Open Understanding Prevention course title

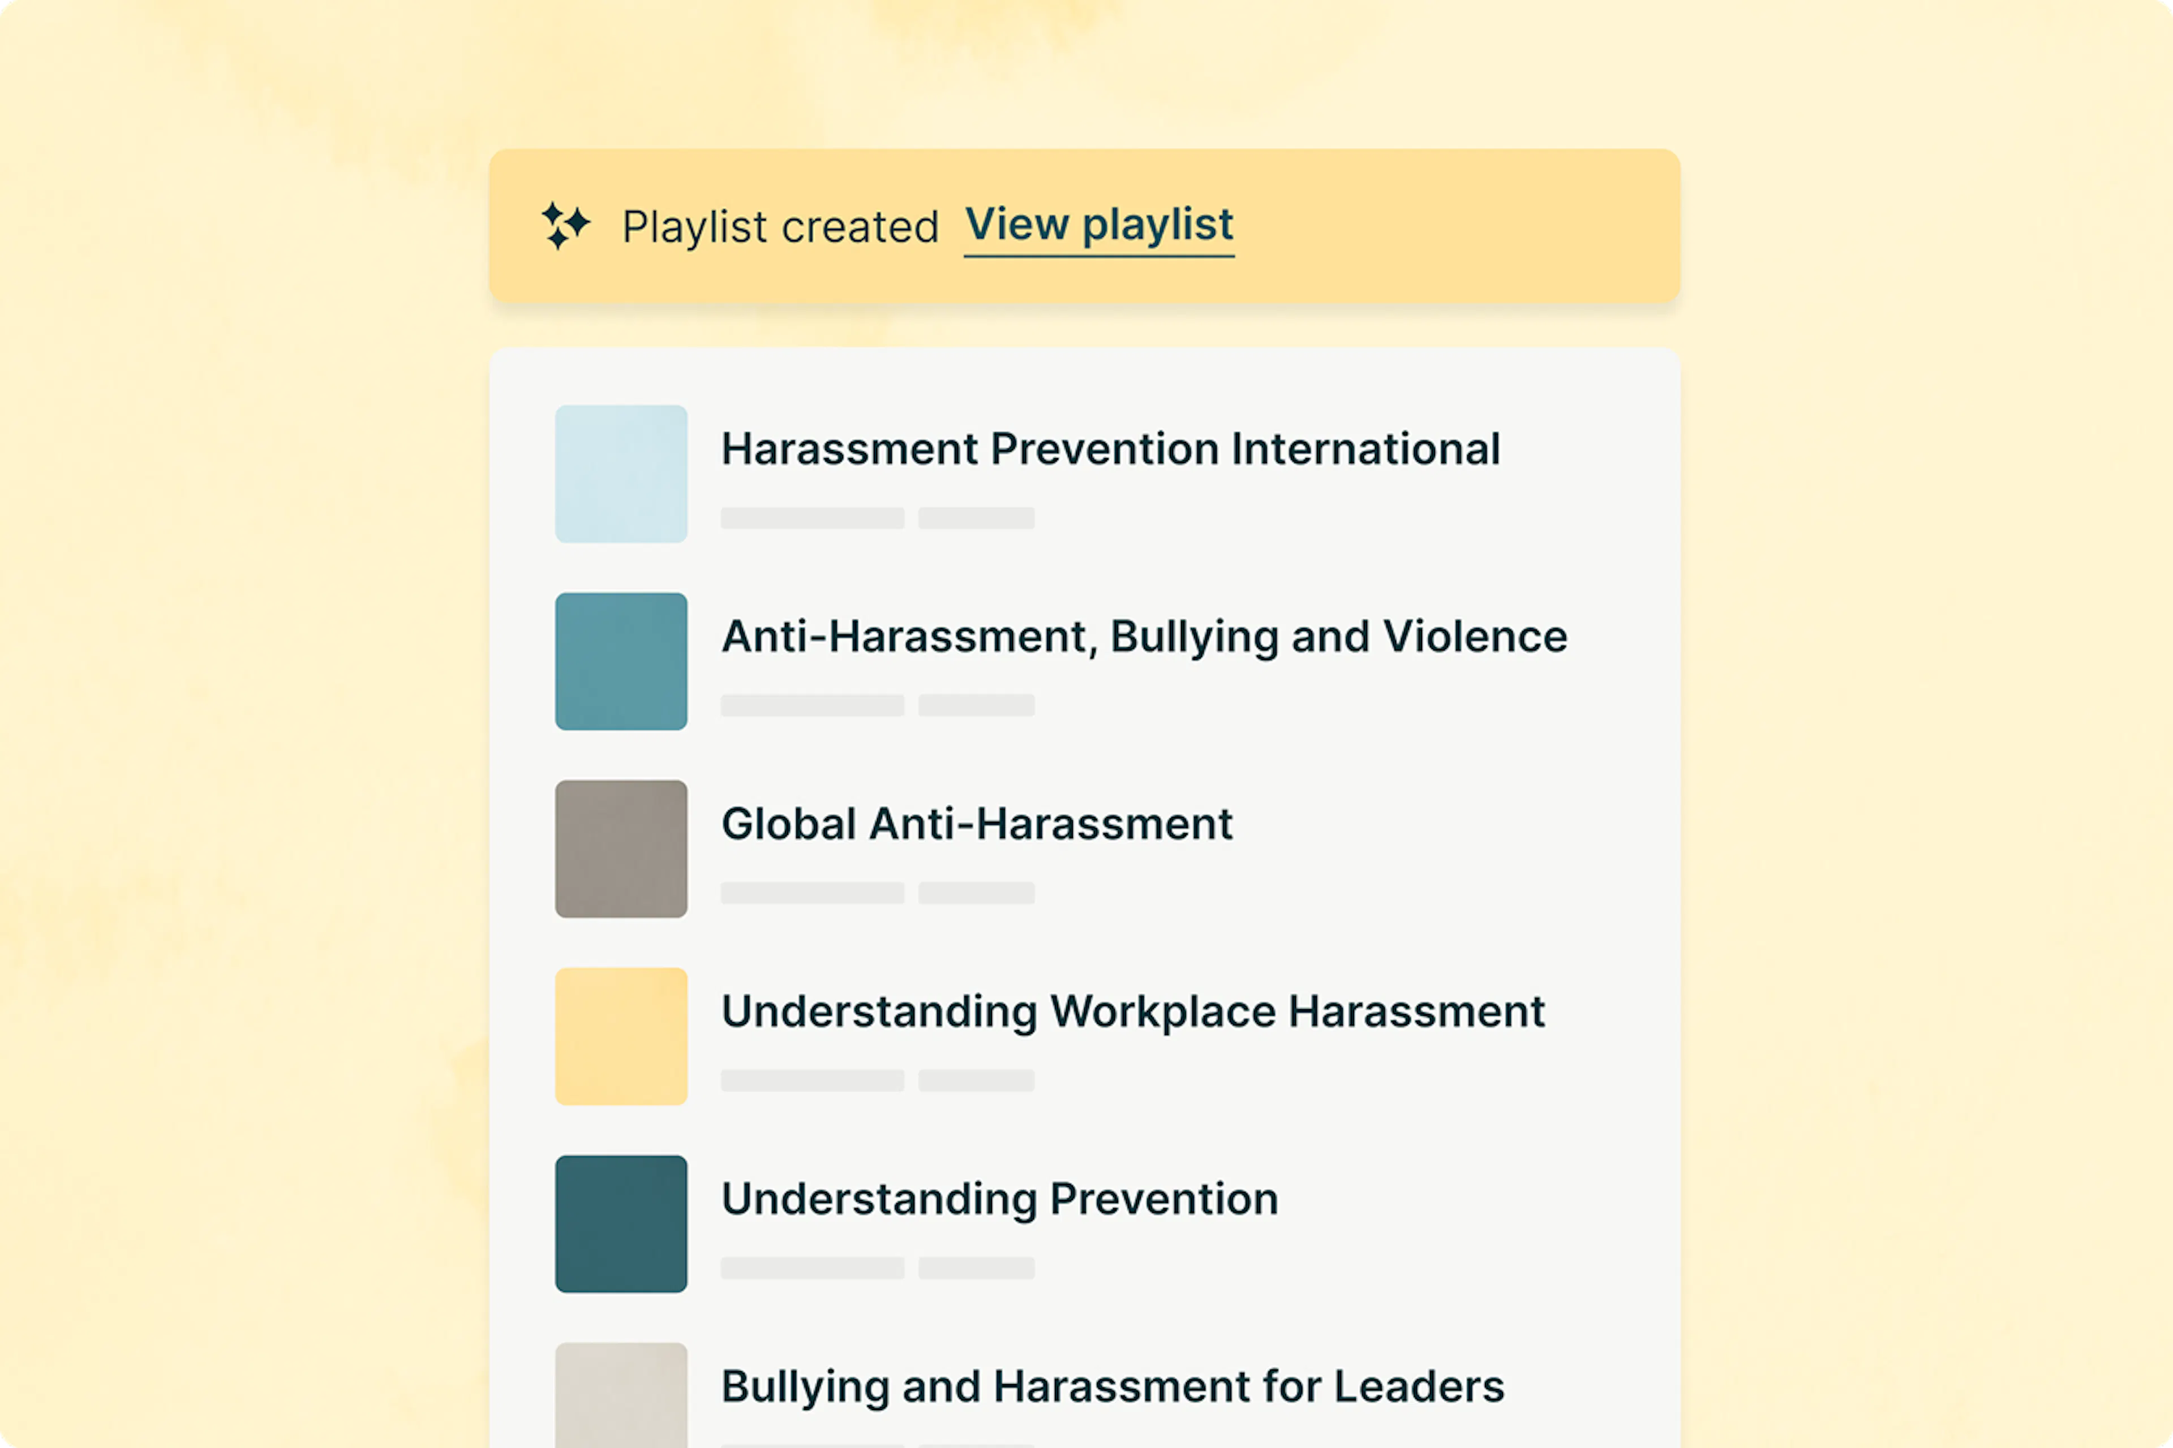coord(1000,1200)
